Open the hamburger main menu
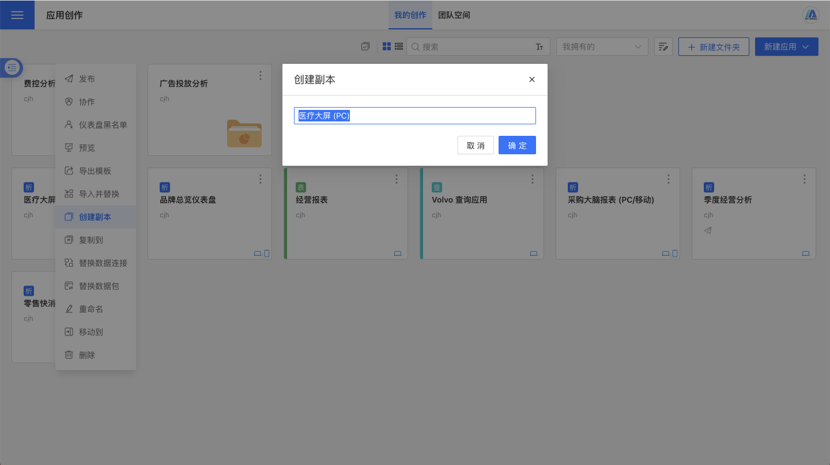The width and height of the screenshot is (830, 465). click(17, 15)
